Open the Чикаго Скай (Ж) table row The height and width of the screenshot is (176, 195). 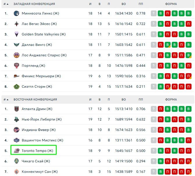click(x=98, y=161)
